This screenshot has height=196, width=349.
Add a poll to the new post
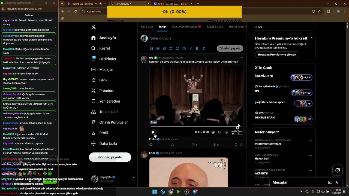click(x=171, y=48)
